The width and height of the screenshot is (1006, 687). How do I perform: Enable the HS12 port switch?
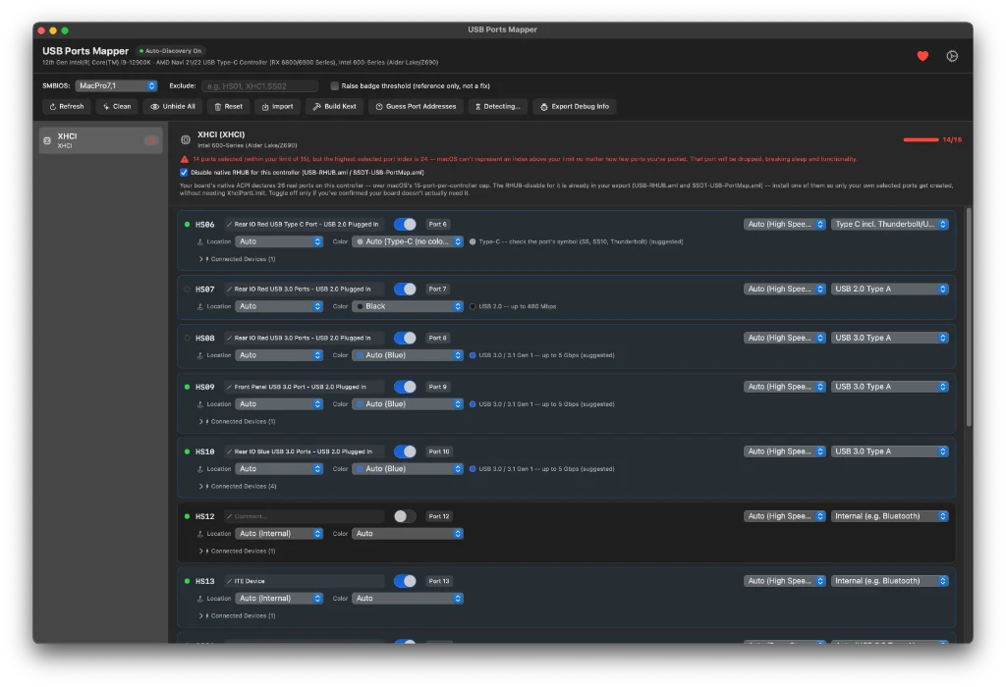coord(405,516)
